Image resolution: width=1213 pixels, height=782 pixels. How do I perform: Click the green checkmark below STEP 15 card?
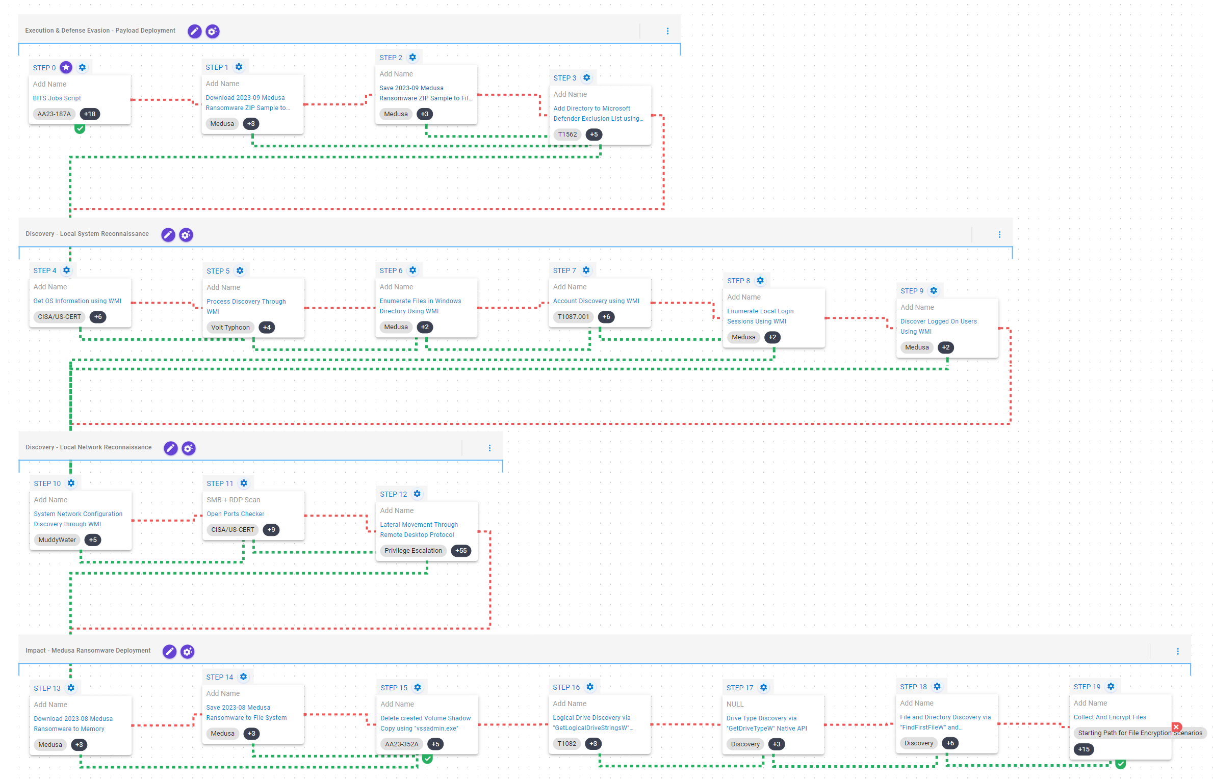pyautogui.click(x=427, y=759)
